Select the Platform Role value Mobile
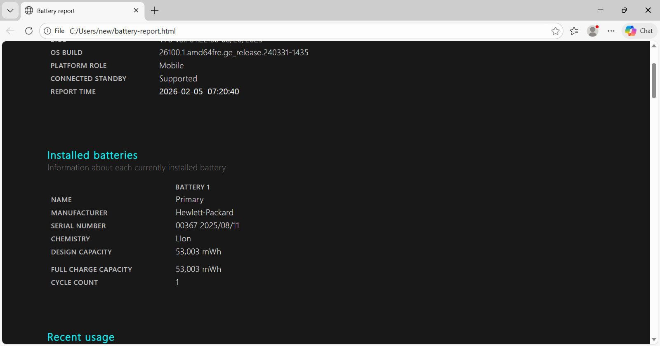The width and height of the screenshot is (660, 346). tap(172, 65)
